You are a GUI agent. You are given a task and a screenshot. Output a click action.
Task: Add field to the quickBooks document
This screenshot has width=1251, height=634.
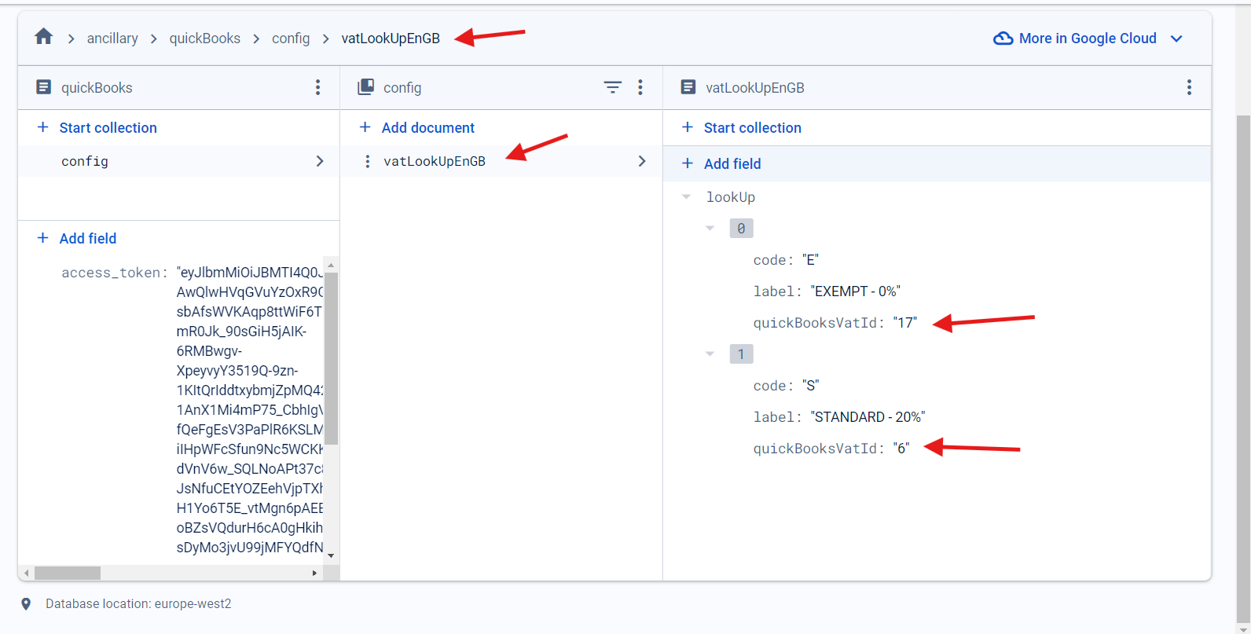tap(88, 238)
